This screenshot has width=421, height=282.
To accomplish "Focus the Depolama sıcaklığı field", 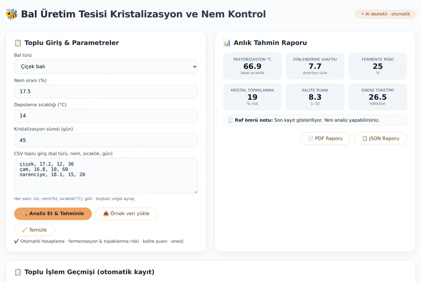I will tap(106, 115).
